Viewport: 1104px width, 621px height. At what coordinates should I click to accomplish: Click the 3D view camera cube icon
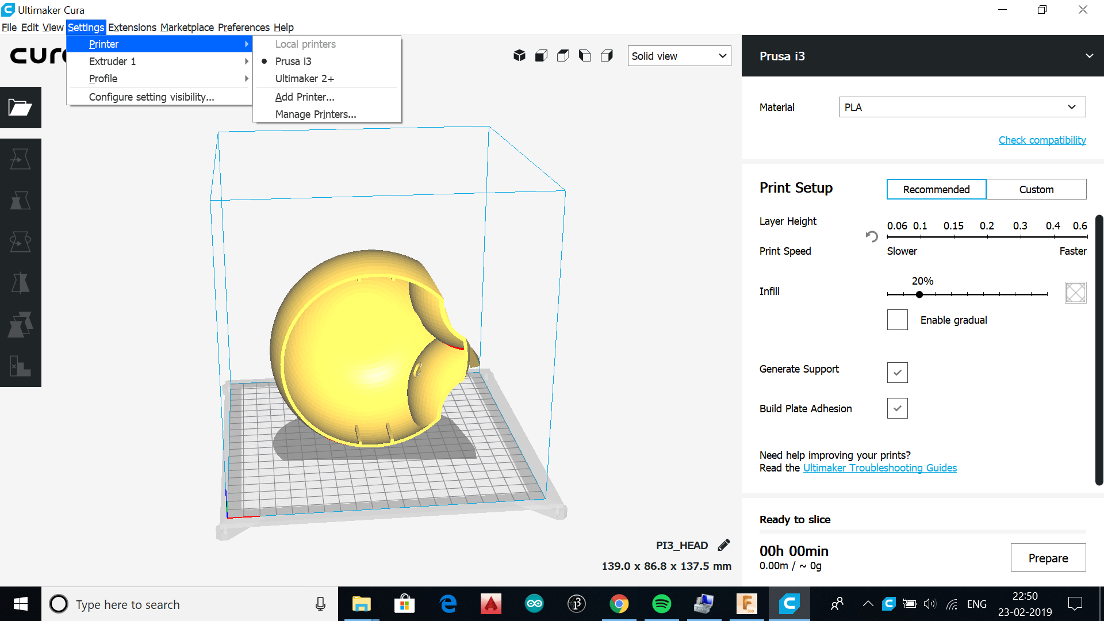click(519, 56)
